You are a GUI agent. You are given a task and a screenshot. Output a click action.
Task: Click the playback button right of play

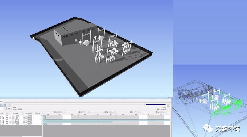click(x=7, y=105)
